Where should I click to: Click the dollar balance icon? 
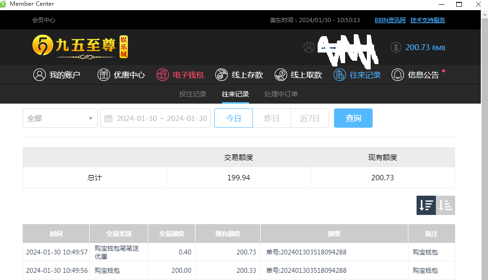(396, 47)
